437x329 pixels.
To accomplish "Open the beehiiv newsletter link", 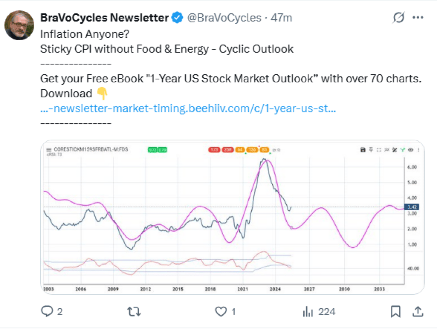I will point(188,108).
